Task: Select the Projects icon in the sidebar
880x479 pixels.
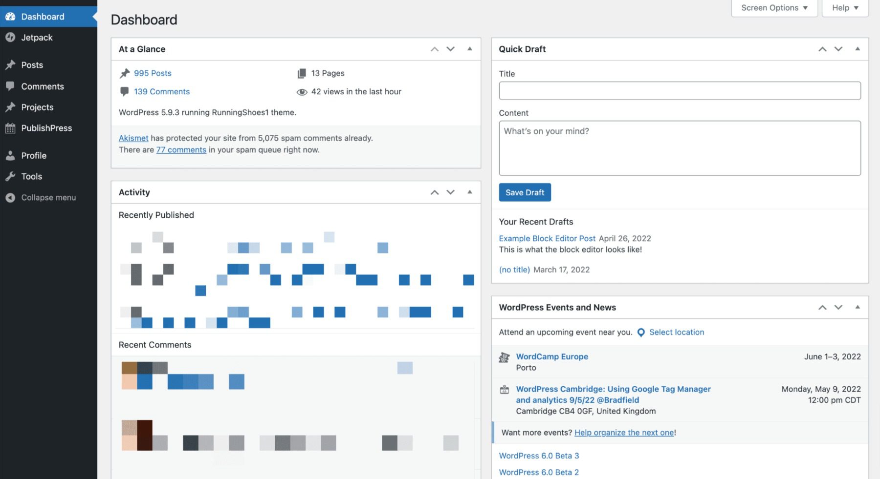Action: [x=10, y=107]
